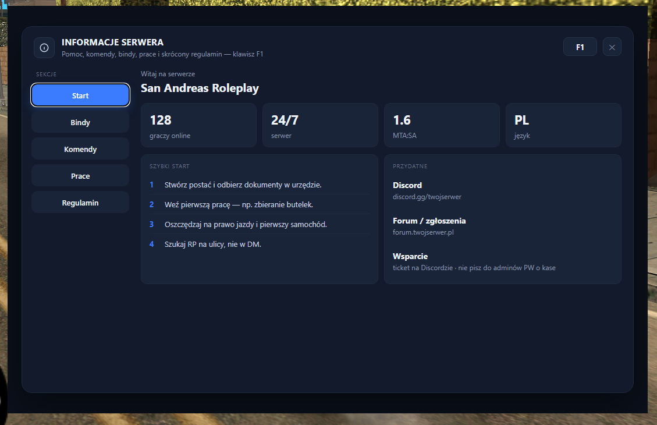This screenshot has width=657, height=425.
Task: Close the server info panel with X
Action: point(612,47)
